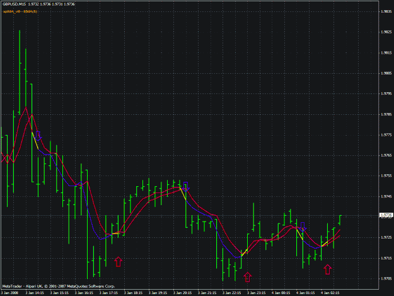Click the 3 Jan 20:15 time label
This screenshot has width=394, height=296.
[182, 293]
